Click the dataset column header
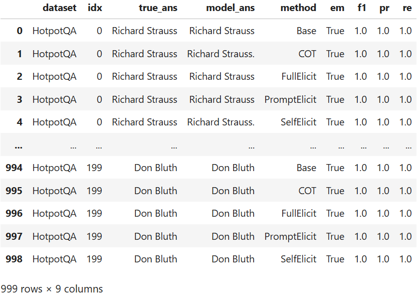This screenshot has width=418, height=297. click(59, 8)
